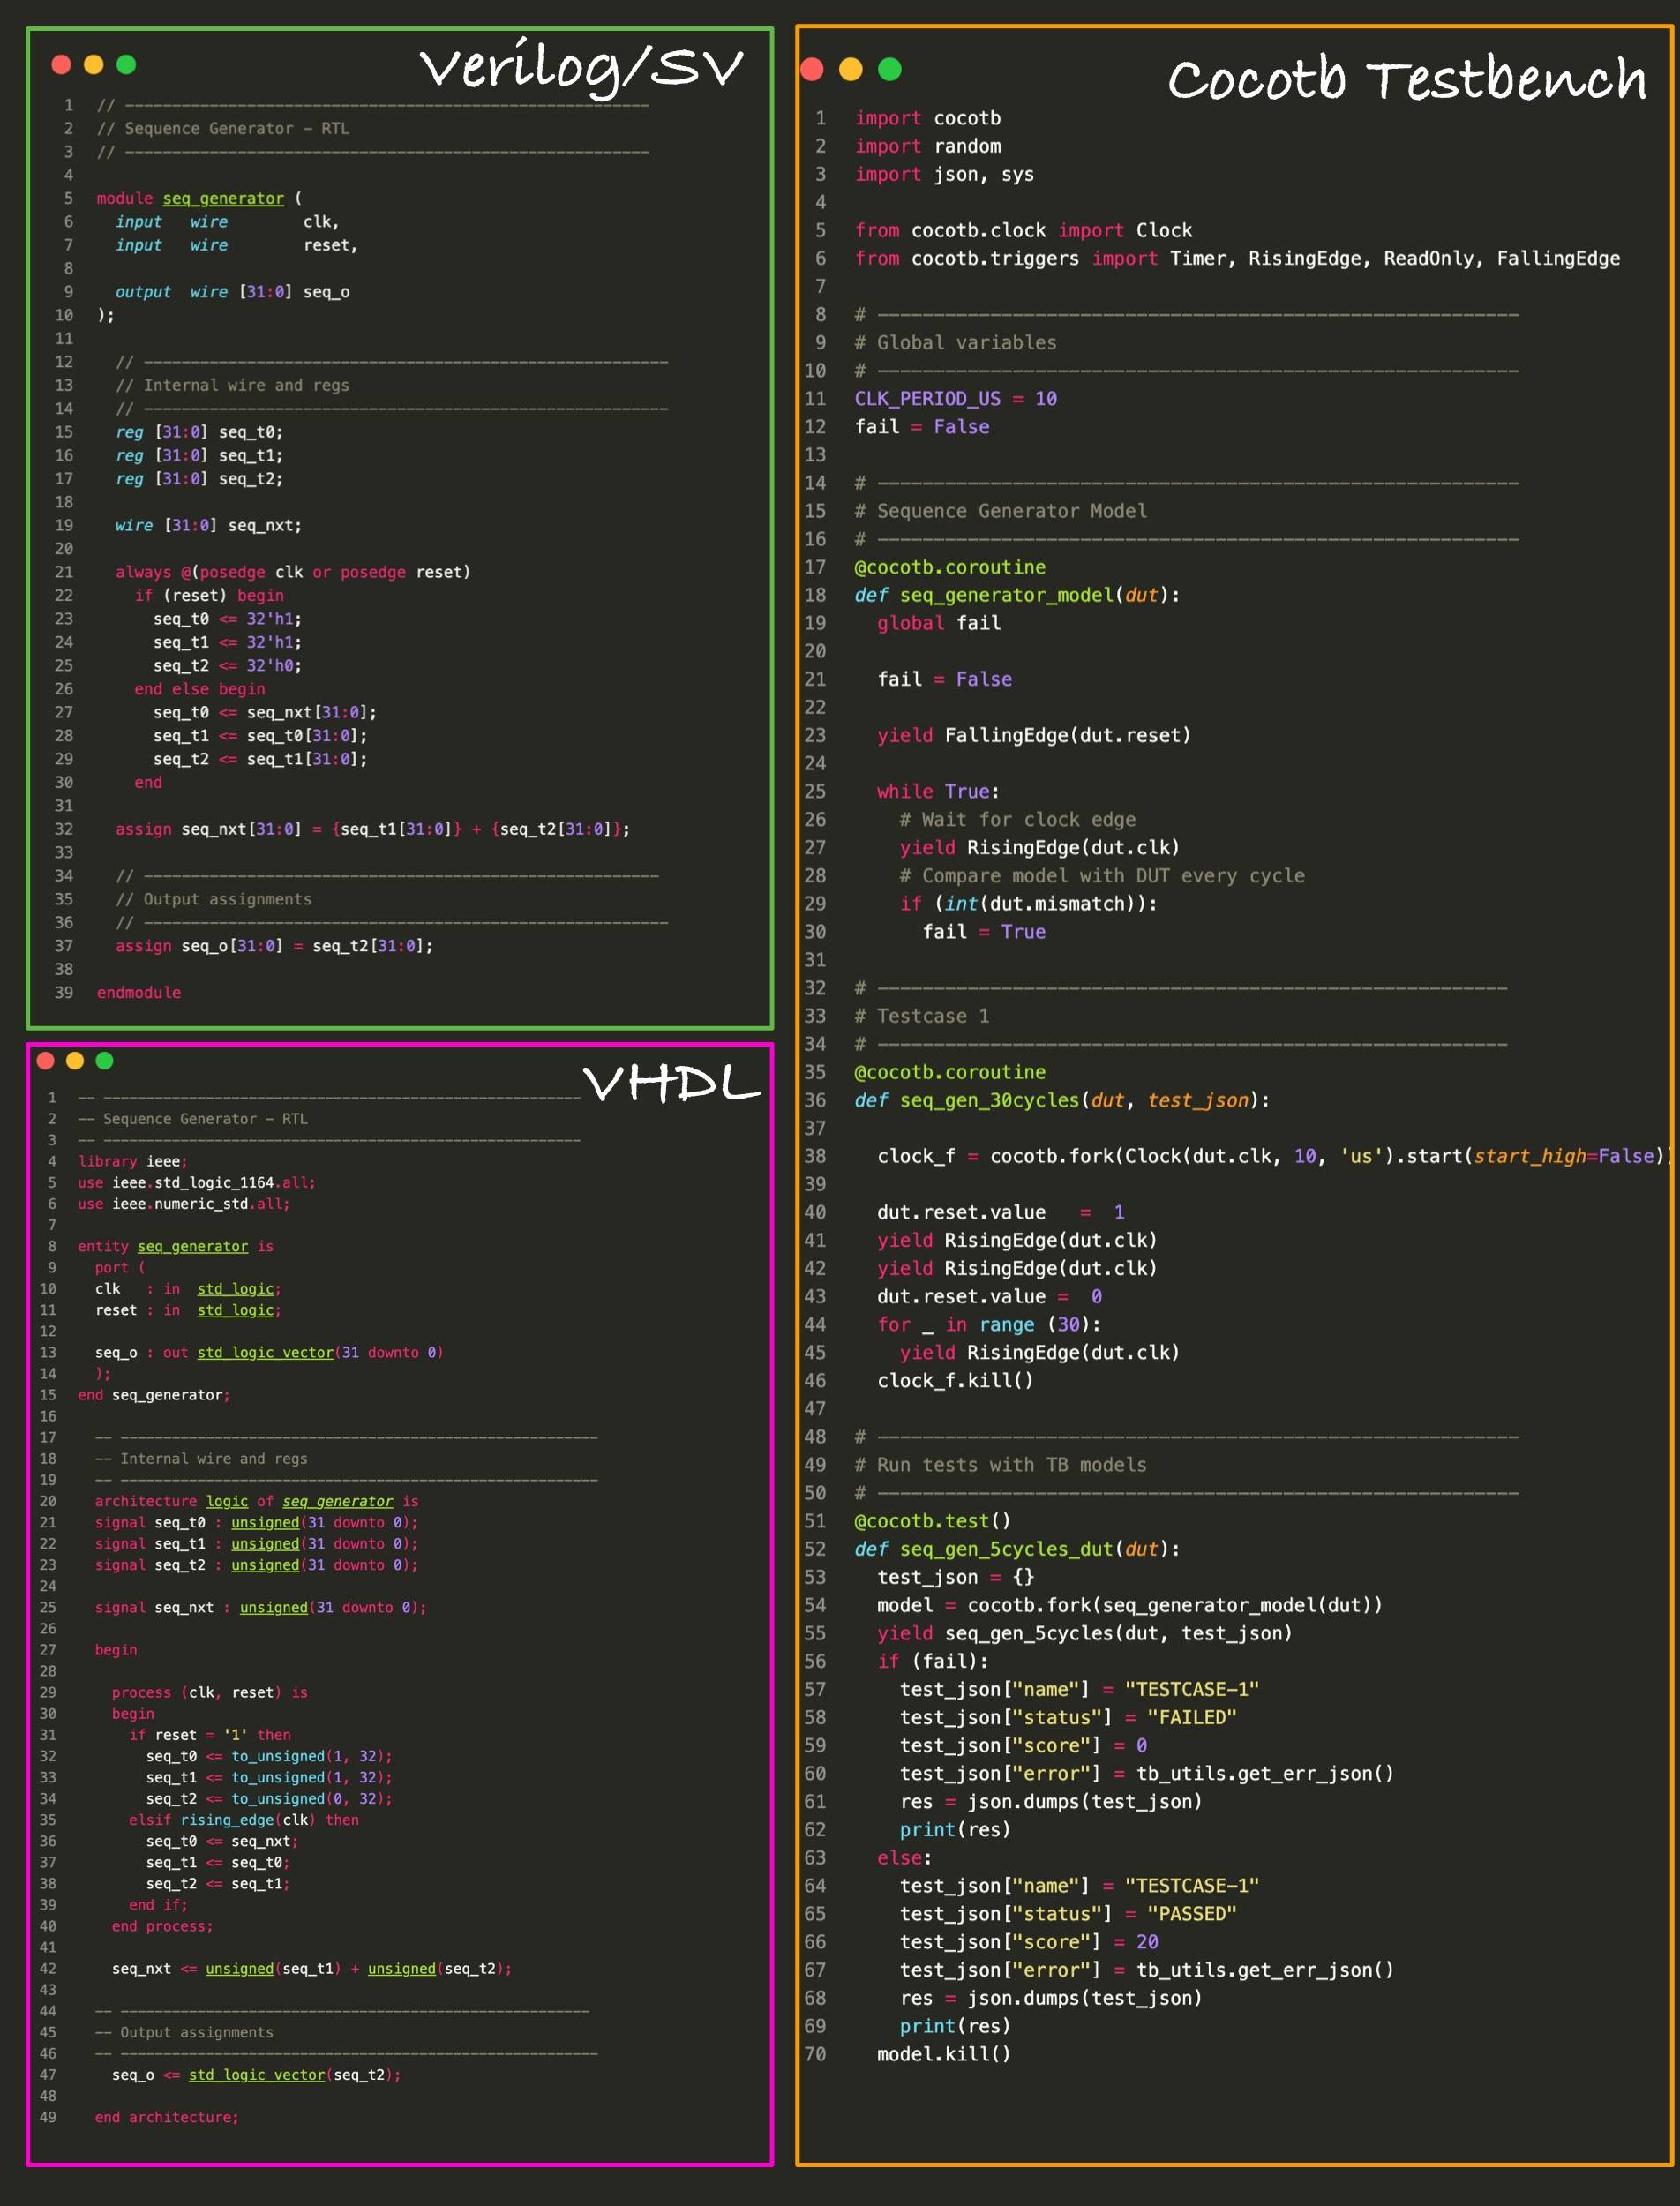Click the underlined seq_generator module name in Verilog
This screenshot has height=2206, width=1680.
tap(223, 199)
